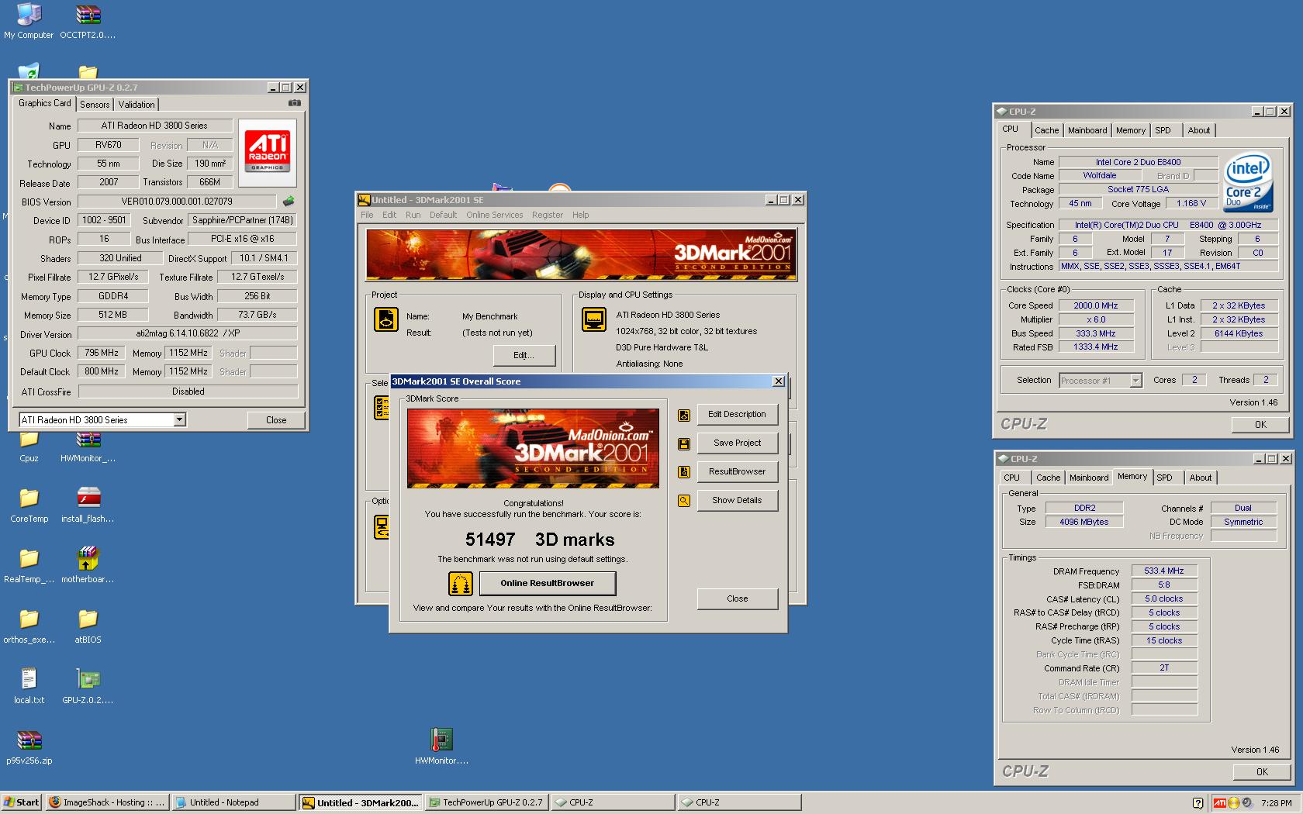Click OK in the lower CPU-Z window
Screen dimensions: 1303x814
(1262, 772)
